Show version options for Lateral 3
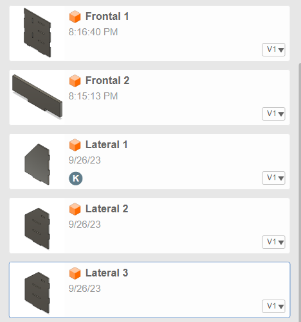 273,306
